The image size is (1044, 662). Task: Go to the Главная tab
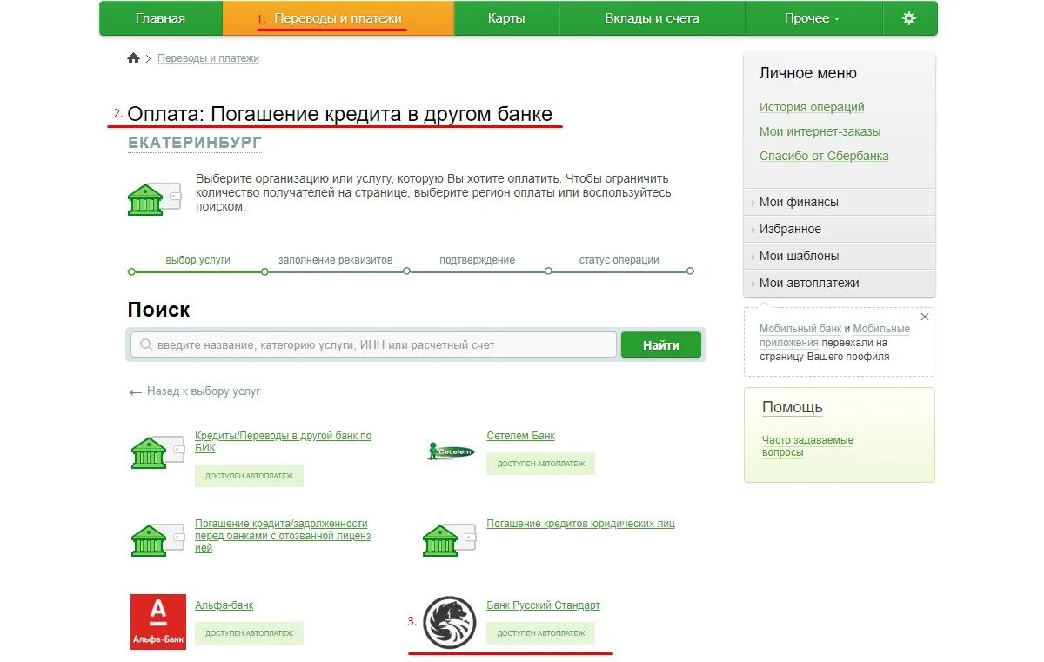161,17
